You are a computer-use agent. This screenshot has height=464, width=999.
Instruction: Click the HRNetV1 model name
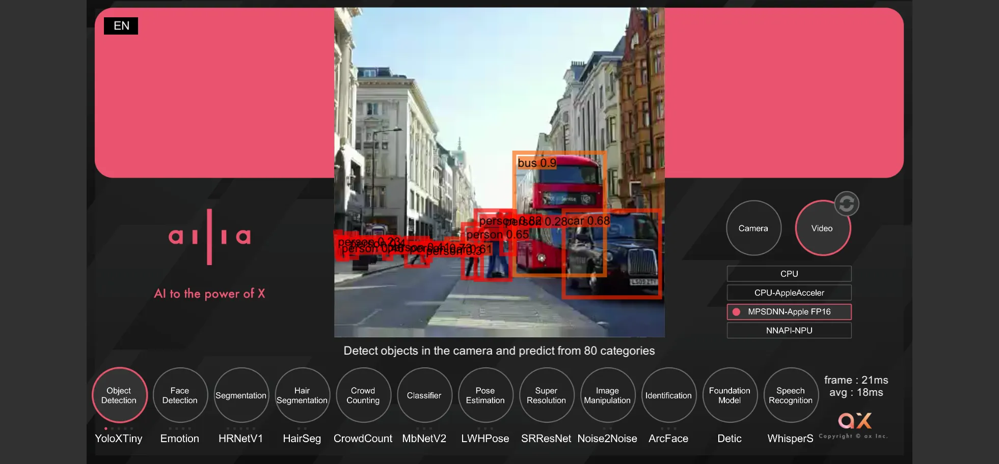[241, 439]
